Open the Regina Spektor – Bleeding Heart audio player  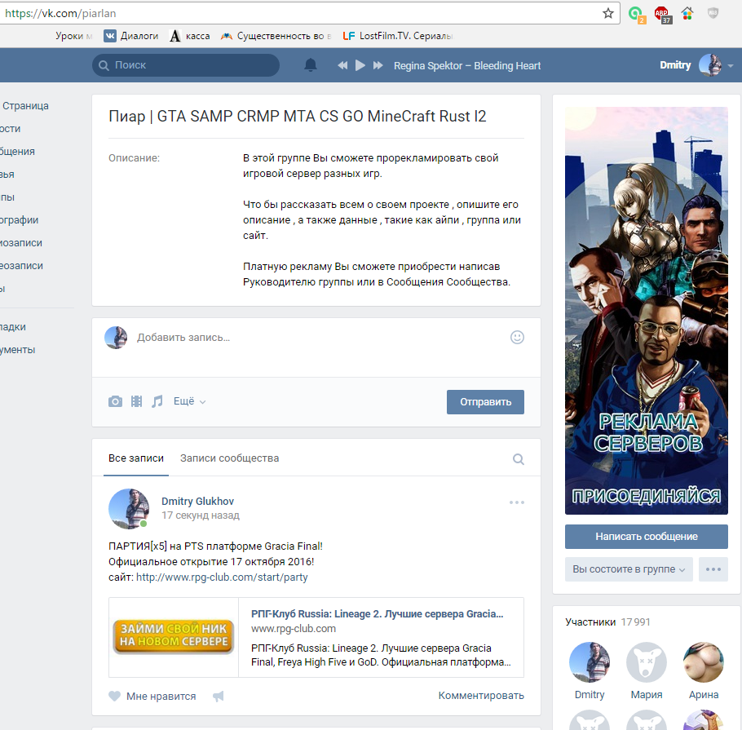click(x=467, y=66)
